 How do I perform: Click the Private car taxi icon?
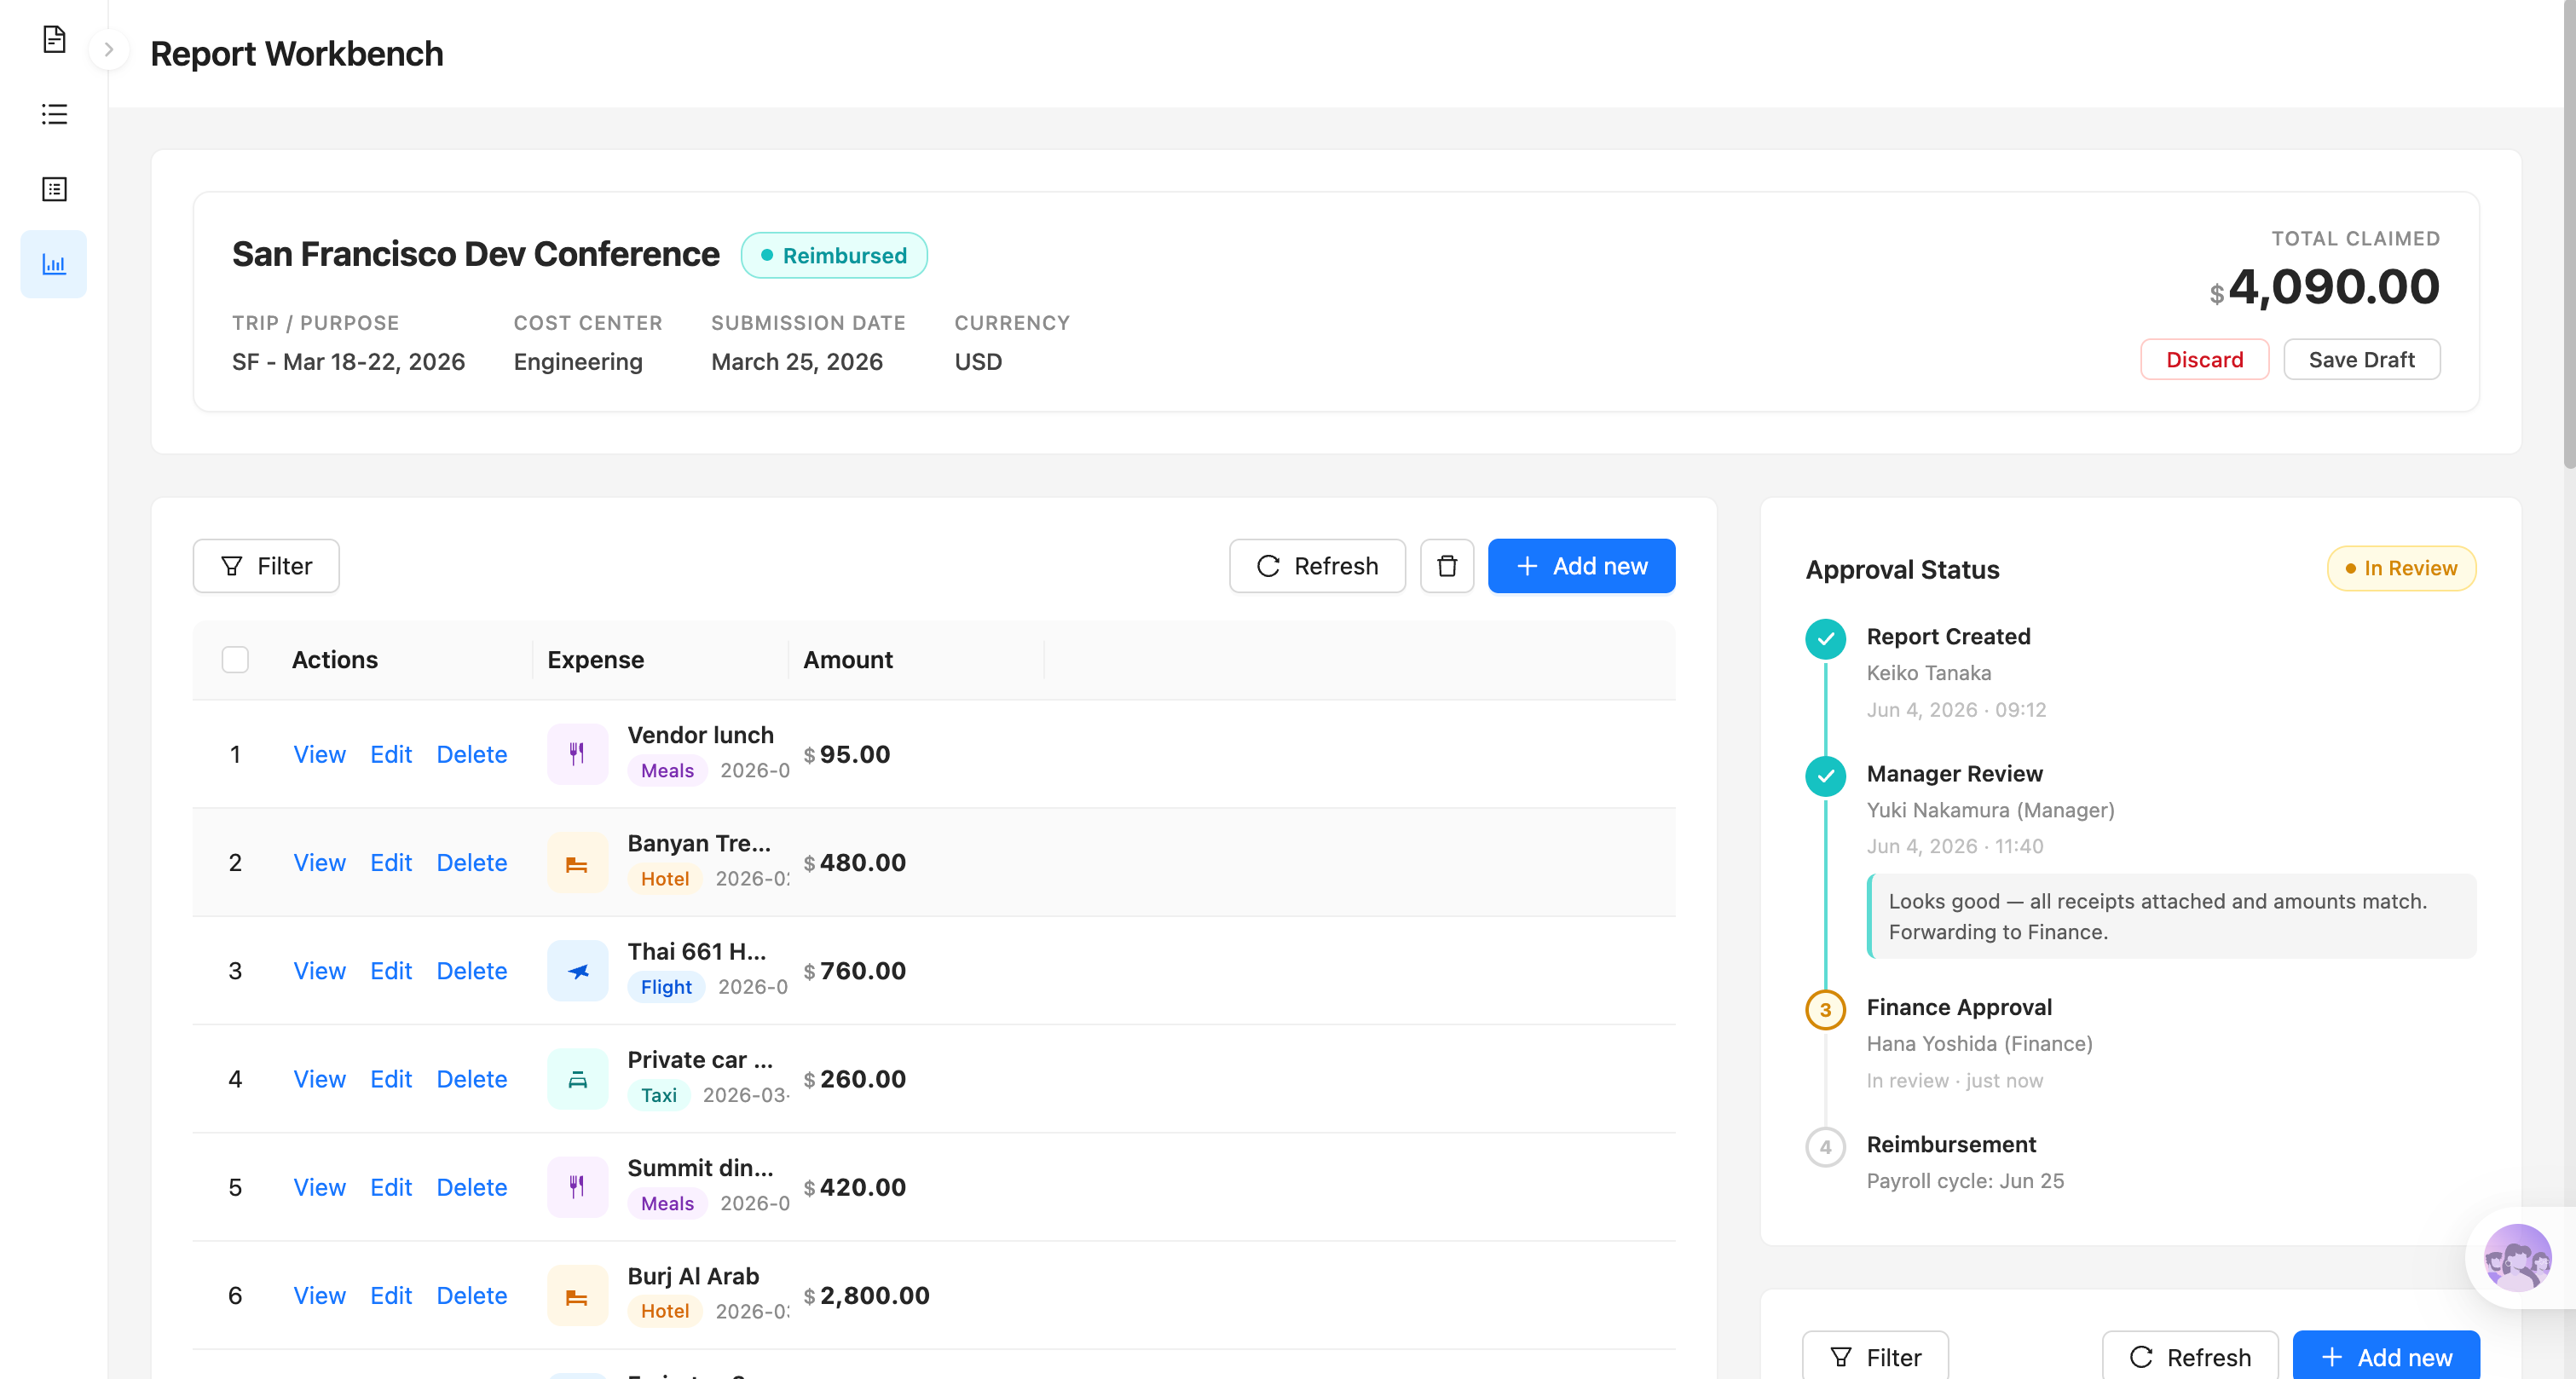pos(577,1079)
